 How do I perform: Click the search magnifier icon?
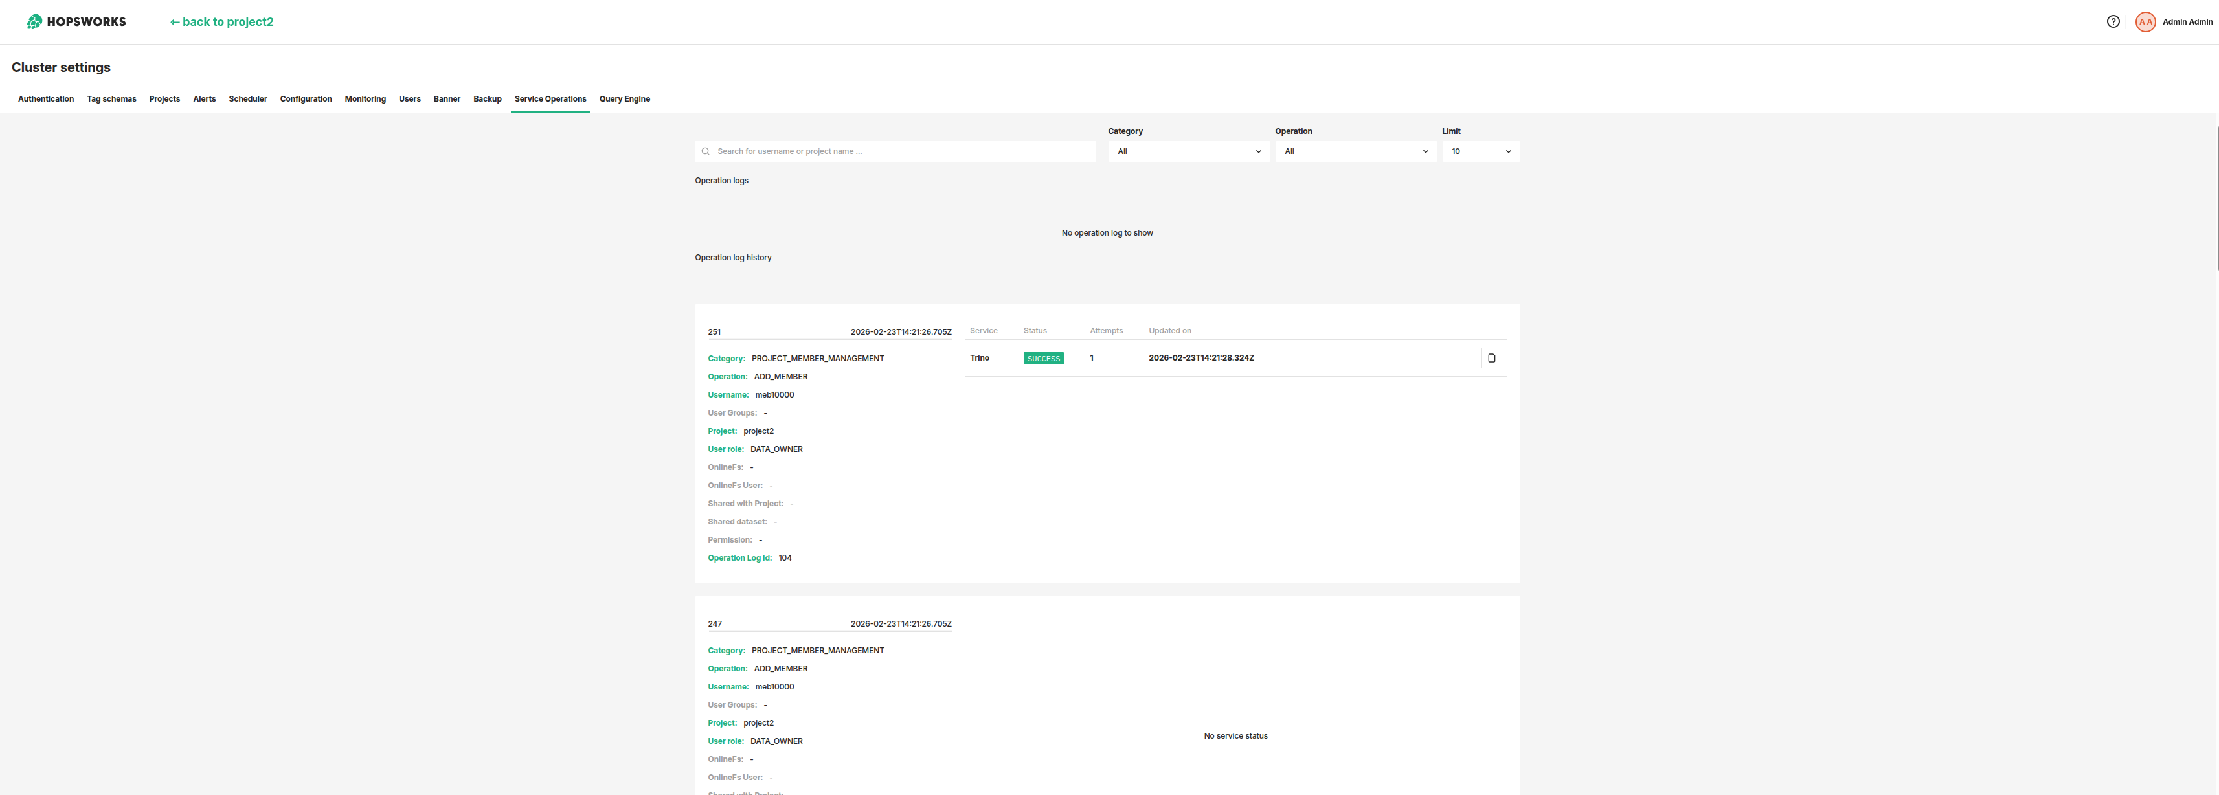706,151
